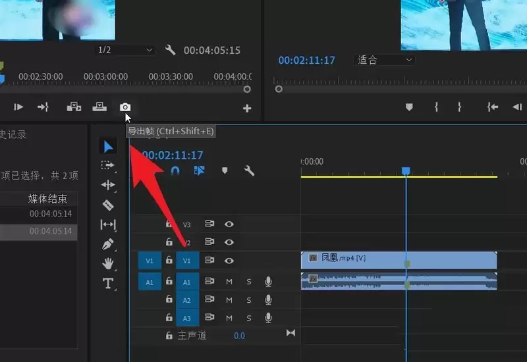This screenshot has width=527, height=362.
Task: Select the Hand tool
Action: [x=108, y=264]
